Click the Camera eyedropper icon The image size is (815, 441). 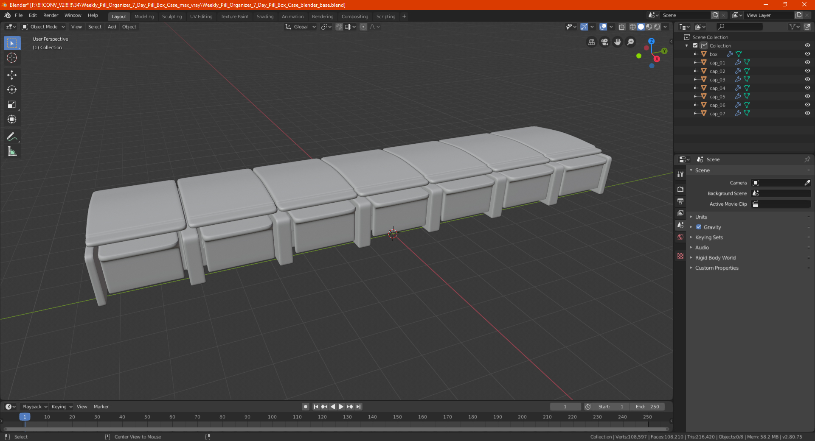click(x=807, y=183)
